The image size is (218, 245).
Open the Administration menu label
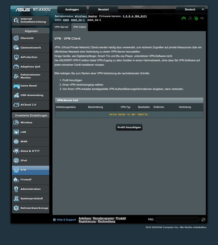point(31,189)
